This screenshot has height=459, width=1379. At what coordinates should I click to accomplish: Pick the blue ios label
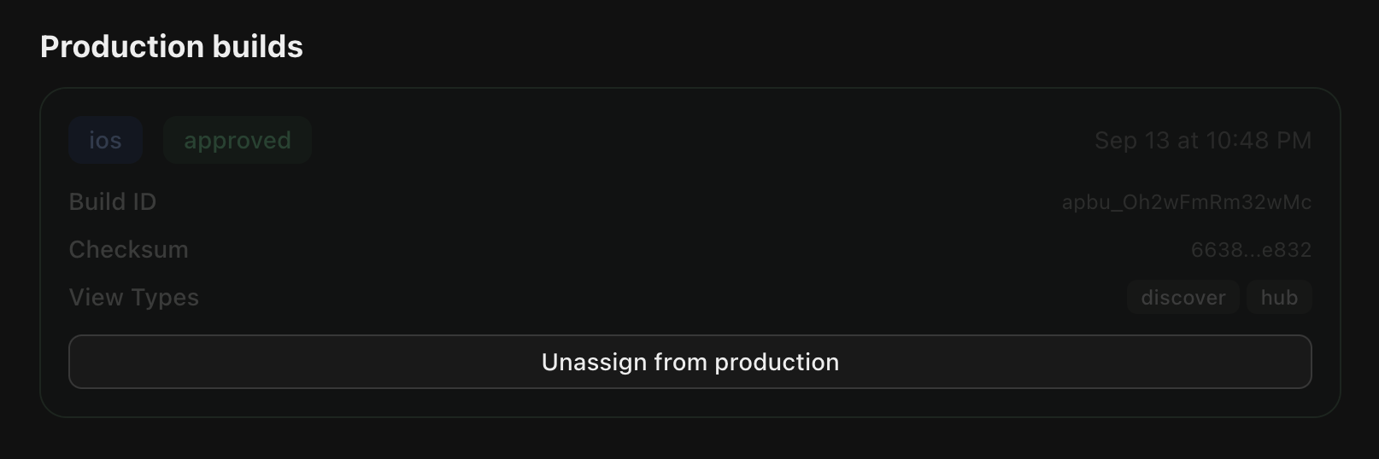tap(105, 140)
